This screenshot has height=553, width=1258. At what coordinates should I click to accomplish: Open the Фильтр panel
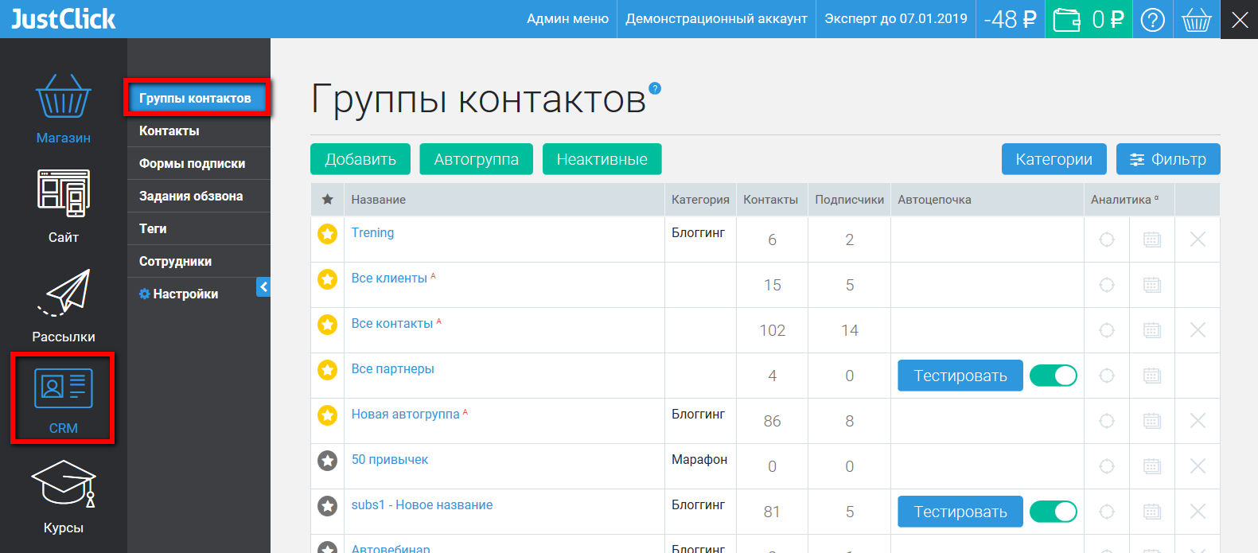[1168, 159]
